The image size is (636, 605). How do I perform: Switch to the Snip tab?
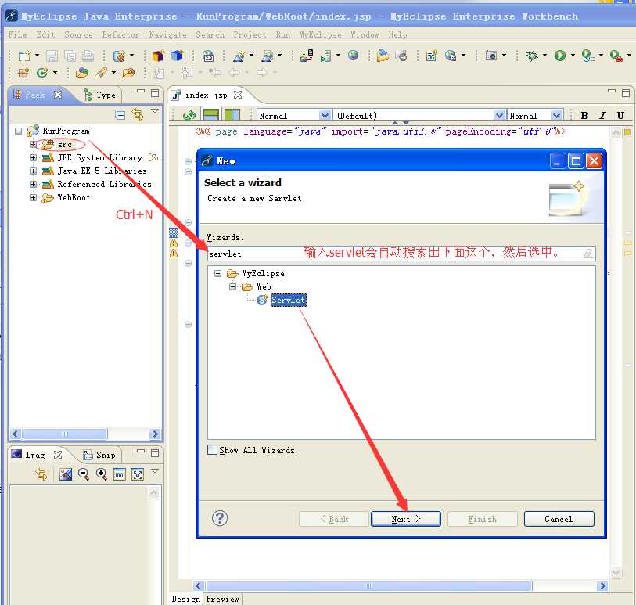pyautogui.click(x=100, y=455)
